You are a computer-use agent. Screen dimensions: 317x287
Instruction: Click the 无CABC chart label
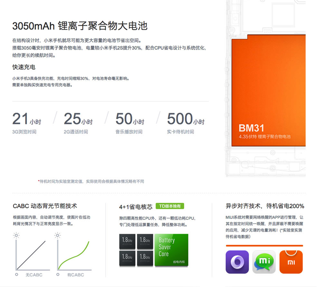(34, 275)
